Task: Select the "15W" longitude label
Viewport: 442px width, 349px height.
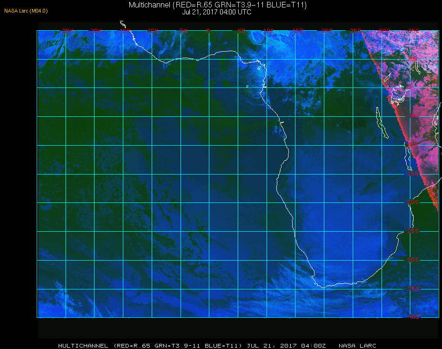Action: point(125,31)
